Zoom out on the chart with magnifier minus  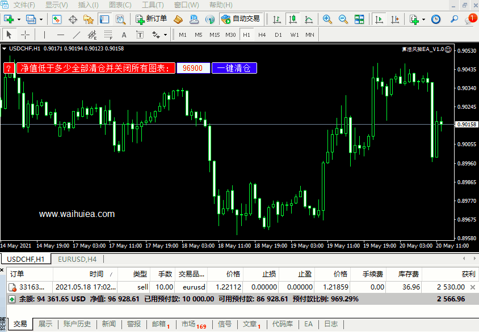343,19
